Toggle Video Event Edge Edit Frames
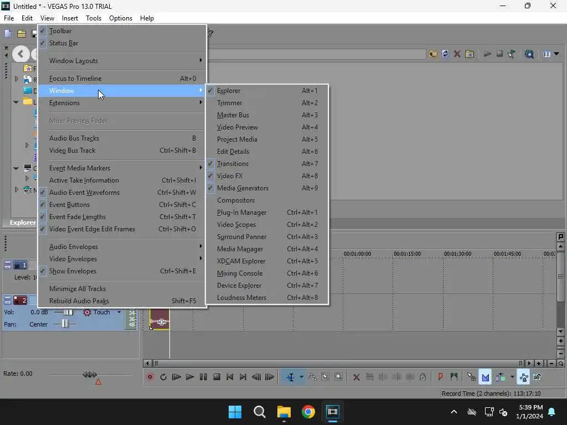Image resolution: width=567 pixels, height=425 pixels. click(122, 229)
